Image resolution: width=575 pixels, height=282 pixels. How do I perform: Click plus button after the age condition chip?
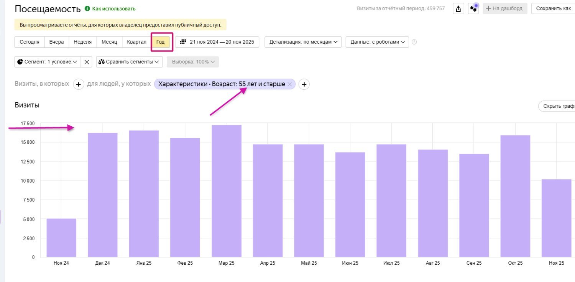(x=304, y=84)
